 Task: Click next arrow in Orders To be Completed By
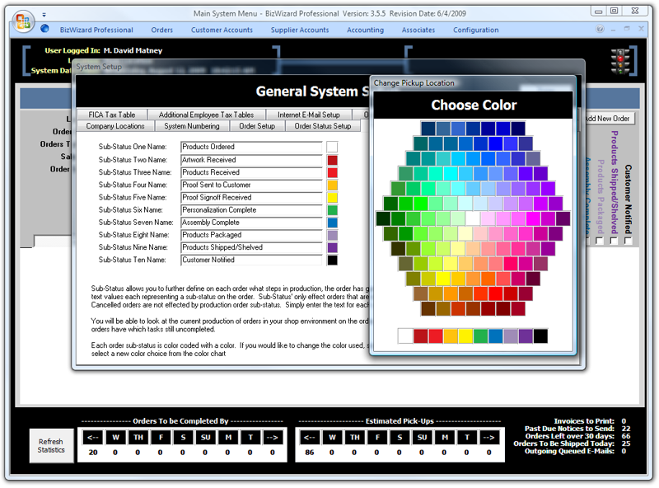[273, 438]
